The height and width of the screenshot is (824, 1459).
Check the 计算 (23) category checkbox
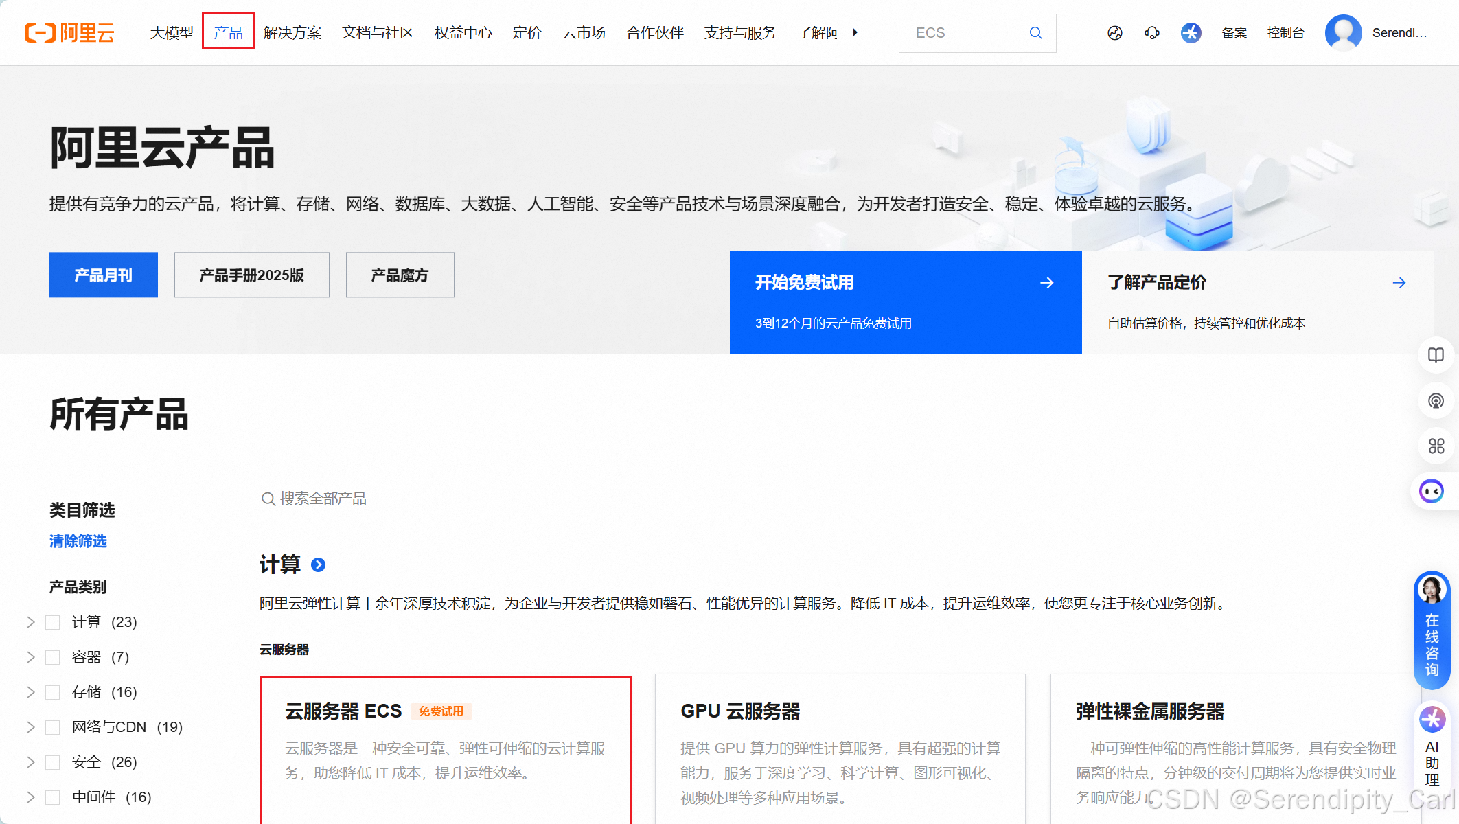click(53, 622)
